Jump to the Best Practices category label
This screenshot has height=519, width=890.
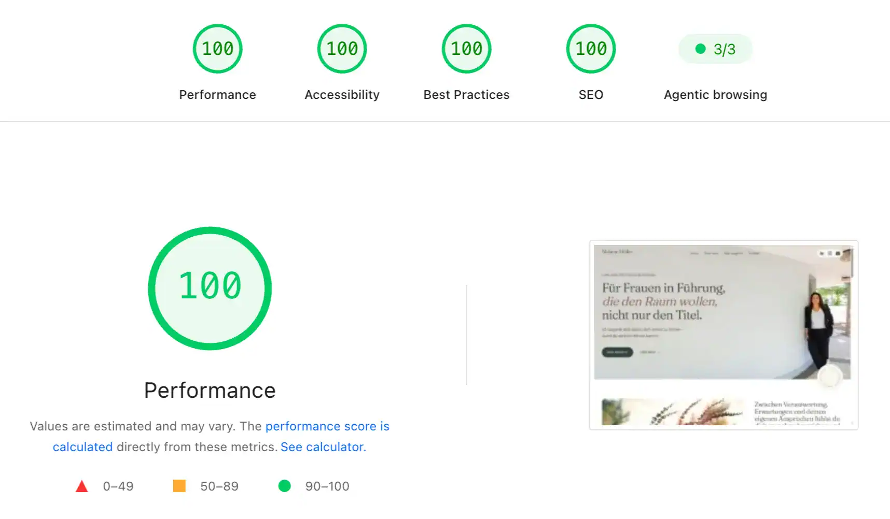[466, 95]
